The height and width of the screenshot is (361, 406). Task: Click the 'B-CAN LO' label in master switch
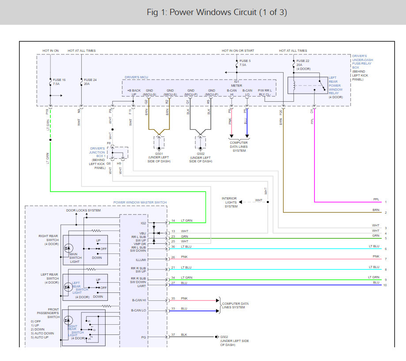pos(139,311)
